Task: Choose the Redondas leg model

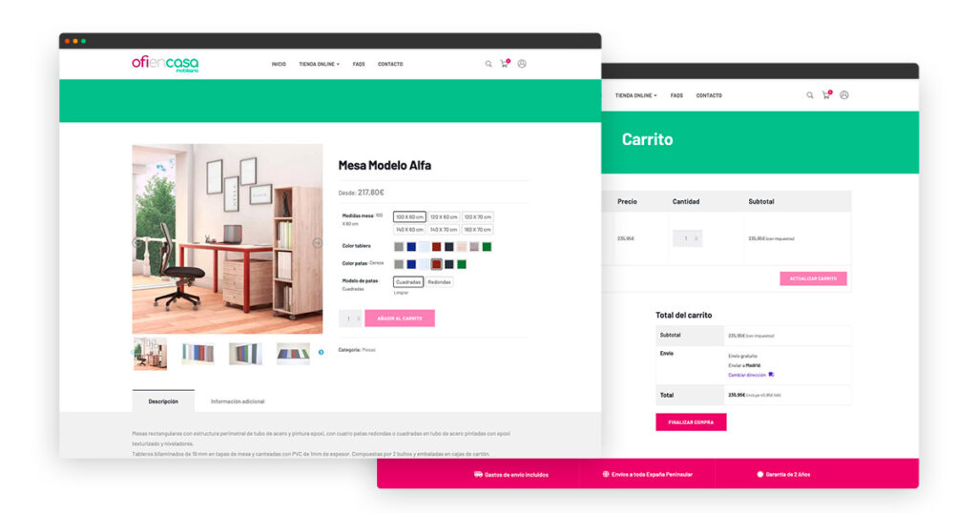Action: coord(439,282)
